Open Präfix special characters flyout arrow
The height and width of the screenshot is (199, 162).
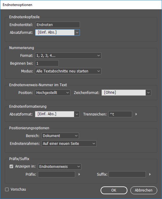79,174
